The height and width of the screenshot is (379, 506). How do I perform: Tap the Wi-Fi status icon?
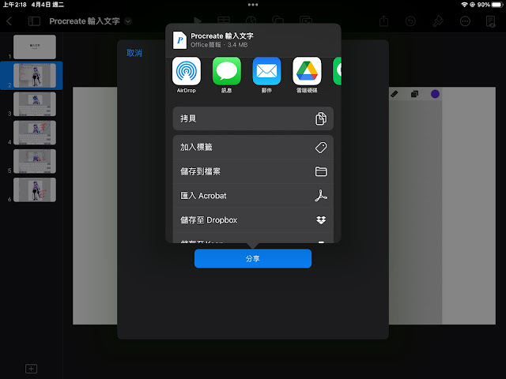tap(464, 5)
